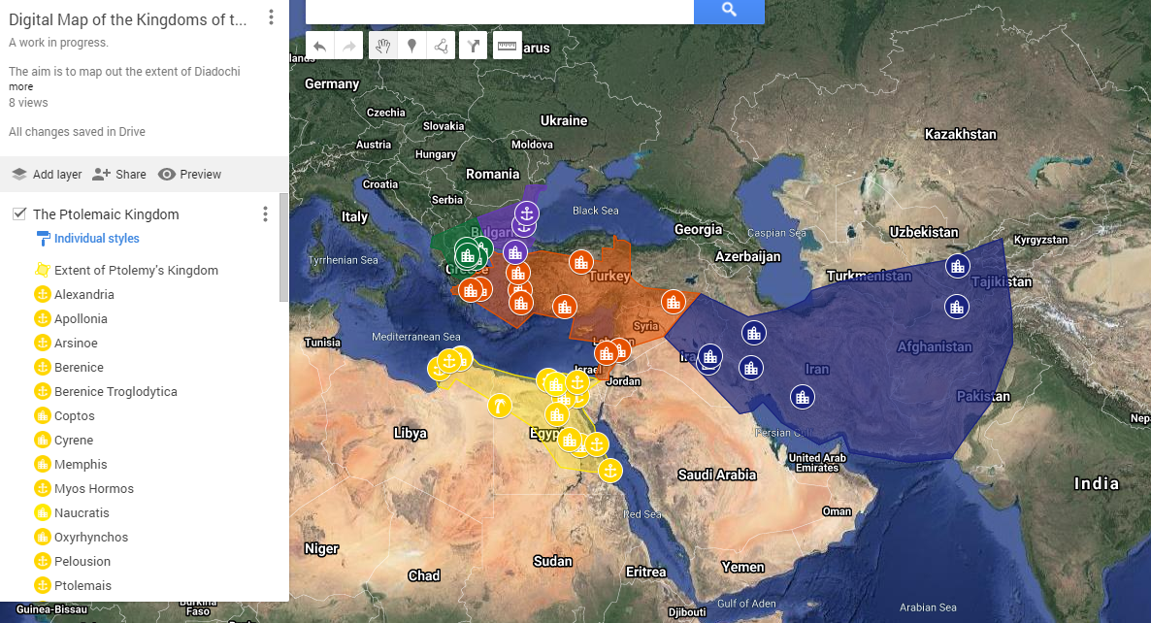The image size is (1151, 623).
Task: Select the Add directions tool
Action: (x=474, y=45)
